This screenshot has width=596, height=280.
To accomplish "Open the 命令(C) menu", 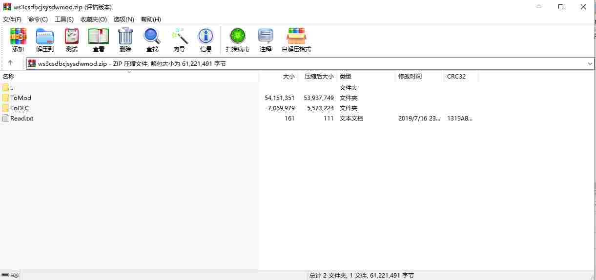I will [x=38, y=19].
